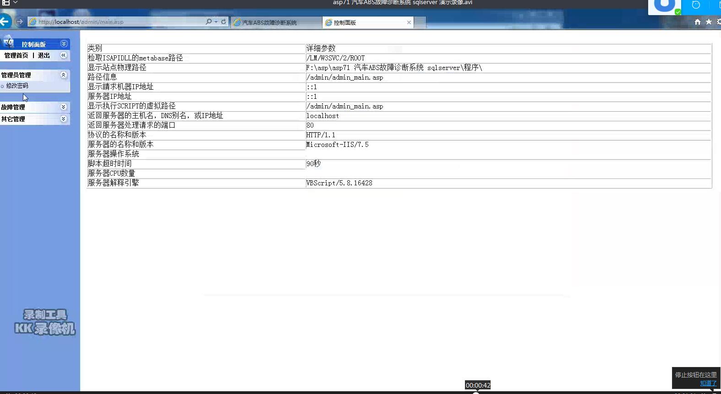Viewport: 721px width, 394px height.
Task: Click the browser forward arrow
Action: [x=19, y=22]
